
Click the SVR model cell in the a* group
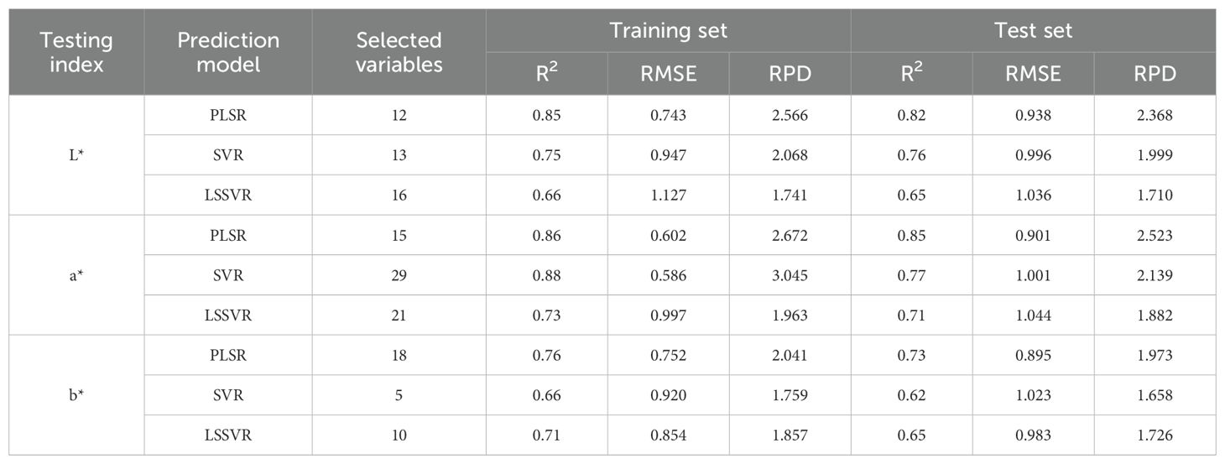click(x=227, y=275)
